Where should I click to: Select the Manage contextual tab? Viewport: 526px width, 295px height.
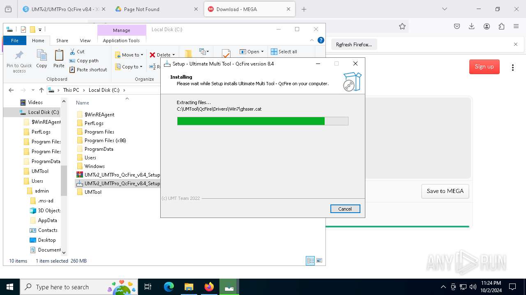(122, 30)
